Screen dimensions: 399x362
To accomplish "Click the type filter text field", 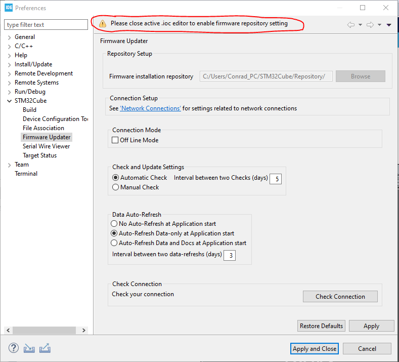I will click(46, 25).
